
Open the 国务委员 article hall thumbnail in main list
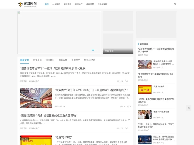[x=36, y=98]
